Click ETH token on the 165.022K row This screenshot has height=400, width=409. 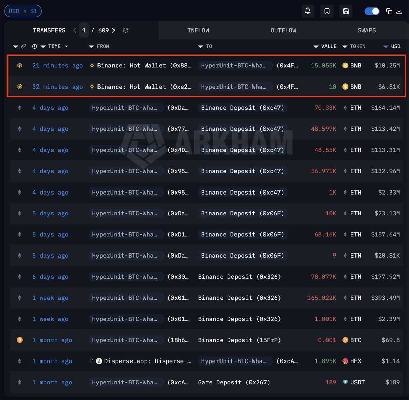tap(352, 298)
